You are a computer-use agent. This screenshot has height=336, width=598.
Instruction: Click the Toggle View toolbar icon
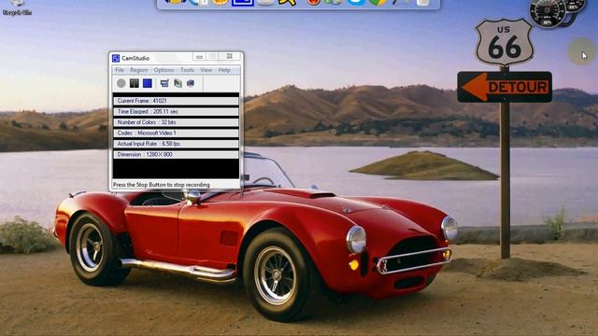pyautogui.click(x=164, y=83)
